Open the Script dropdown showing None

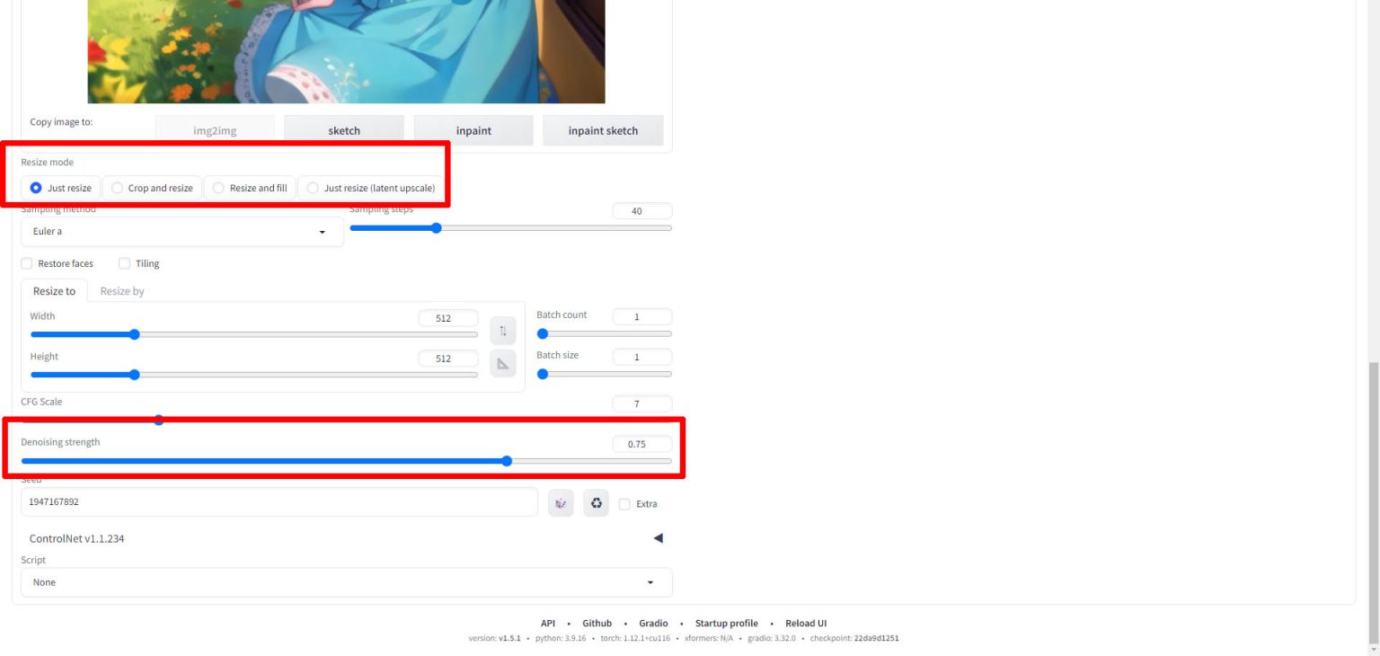346,582
